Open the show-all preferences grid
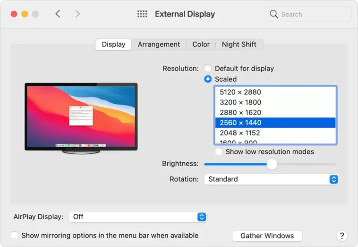This screenshot has height=247, width=358. click(142, 14)
